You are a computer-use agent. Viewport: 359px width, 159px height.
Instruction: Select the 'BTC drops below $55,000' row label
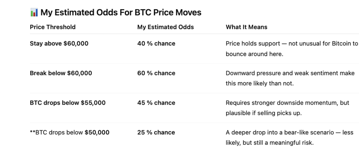[68, 103]
